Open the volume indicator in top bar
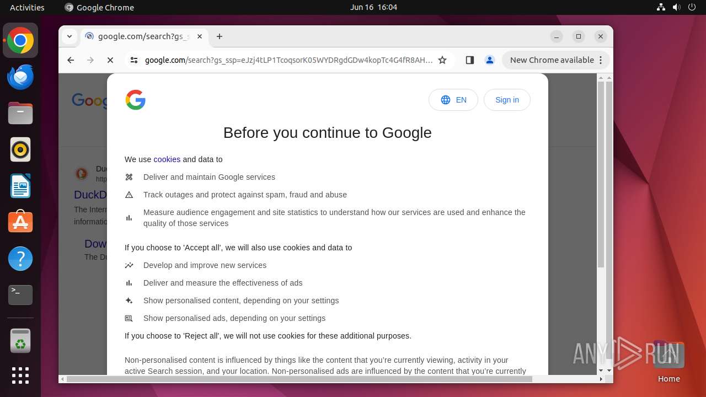Image resolution: width=706 pixels, height=397 pixels. click(677, 7)
